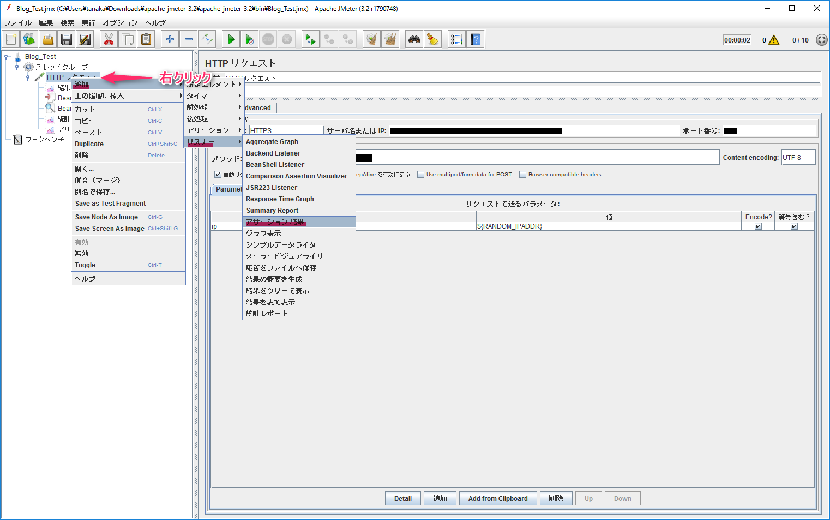
Task: Choose Backend Listener entry
Action: coord(299,153)
